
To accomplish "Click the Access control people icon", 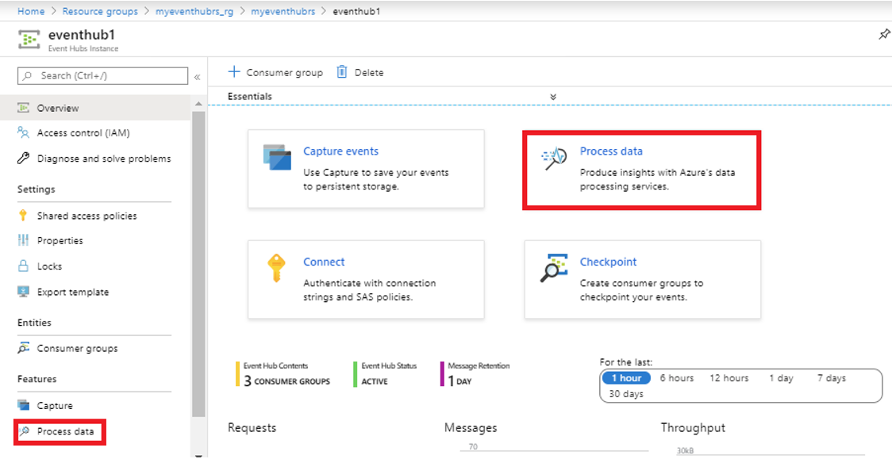I will (23, 133).
